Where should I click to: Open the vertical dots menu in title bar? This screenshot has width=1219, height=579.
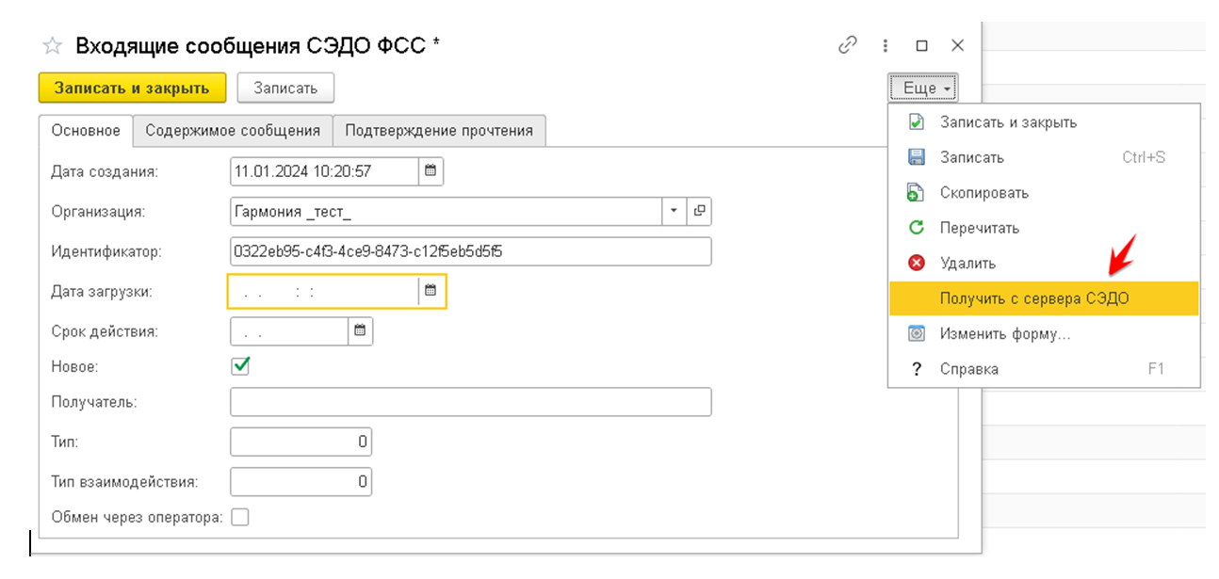point(886,45)
